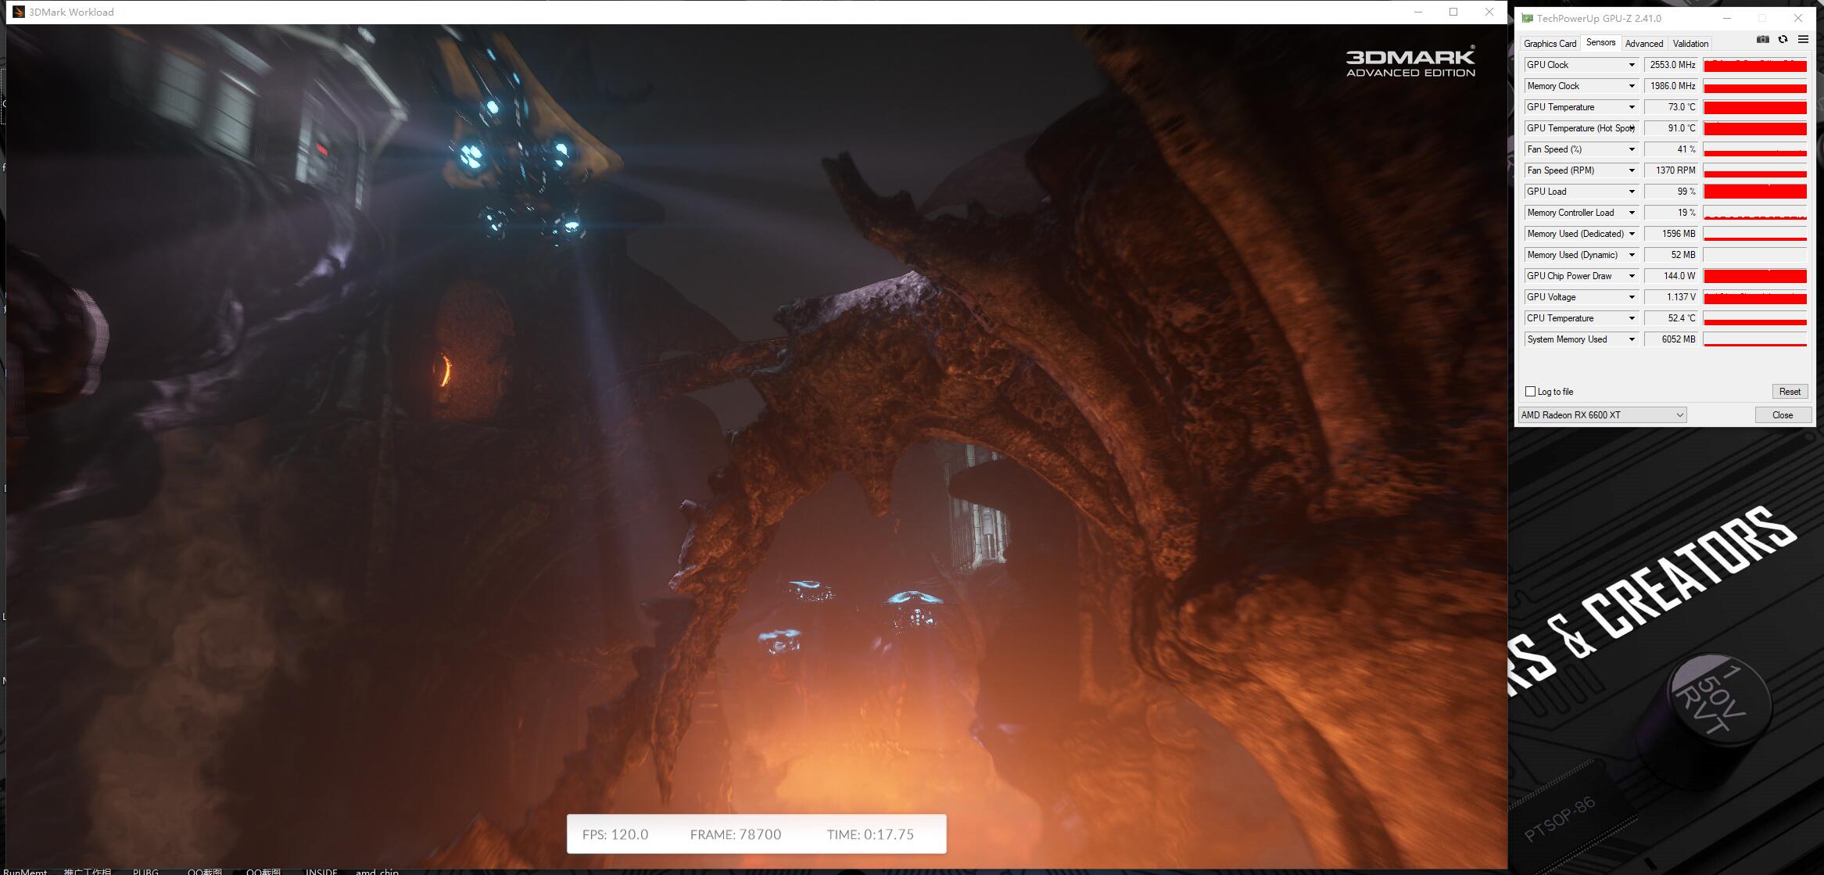Image resolution: width=1824 pixels, height=875 pixels.
Task: Expand the Fan Speed (%) dropdown
Action: click(1632, 149)
